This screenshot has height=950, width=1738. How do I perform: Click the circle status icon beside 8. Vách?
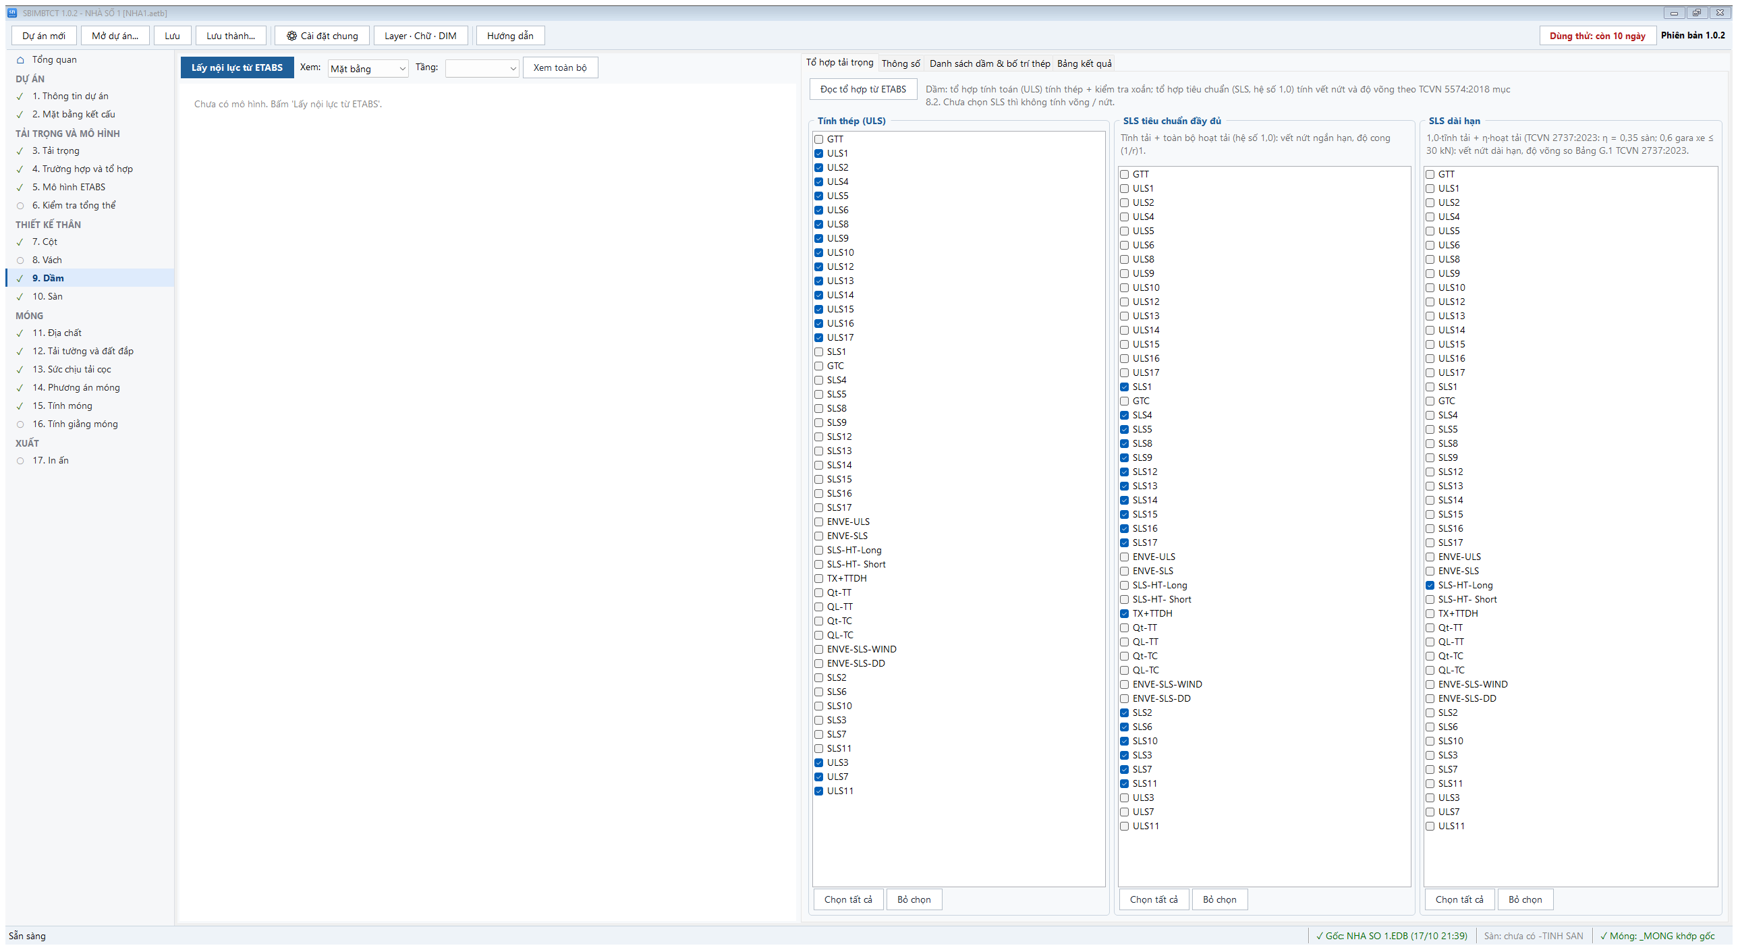coord(20,260)
